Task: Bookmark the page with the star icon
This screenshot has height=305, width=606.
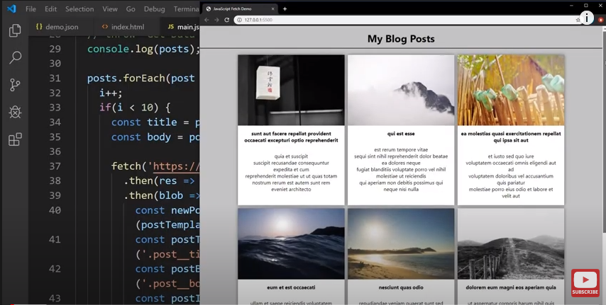Action: [578, 20]
